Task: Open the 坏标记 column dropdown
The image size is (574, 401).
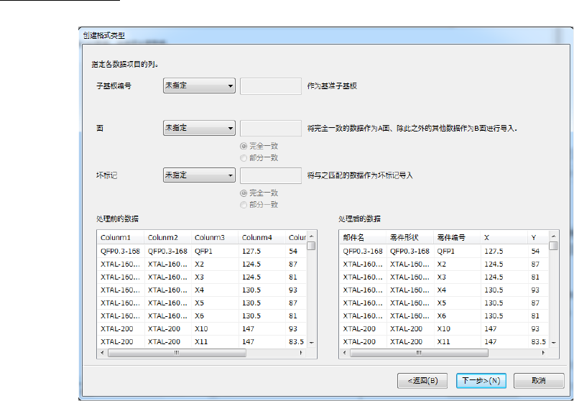Action: (x=199, y=175)
